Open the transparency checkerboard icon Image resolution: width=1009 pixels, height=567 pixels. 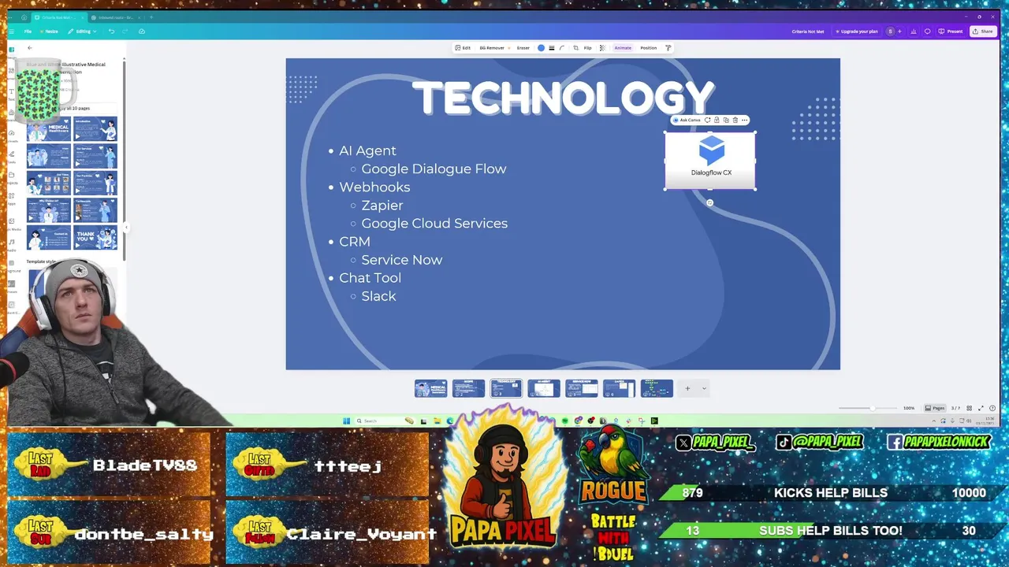(602, 48)
